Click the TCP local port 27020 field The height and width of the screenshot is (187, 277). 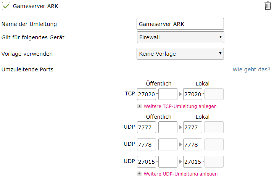pyautogui.click(x=193, y=94)
